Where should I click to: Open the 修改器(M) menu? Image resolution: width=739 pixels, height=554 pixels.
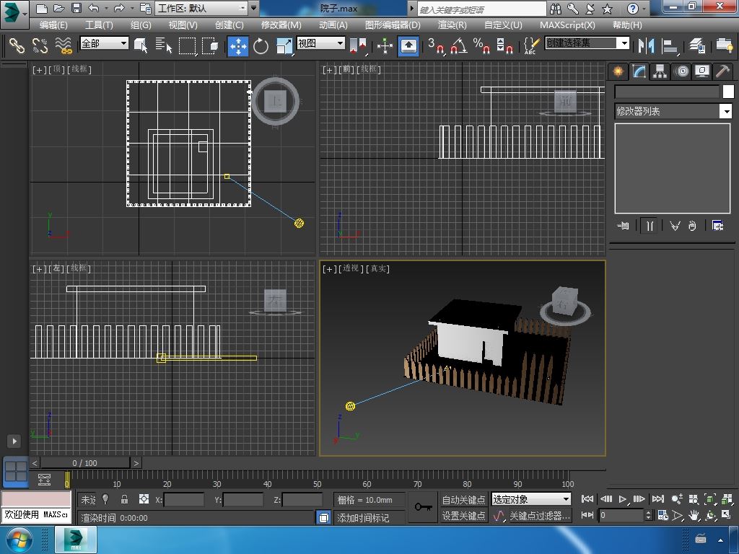[x=281, y=25]
